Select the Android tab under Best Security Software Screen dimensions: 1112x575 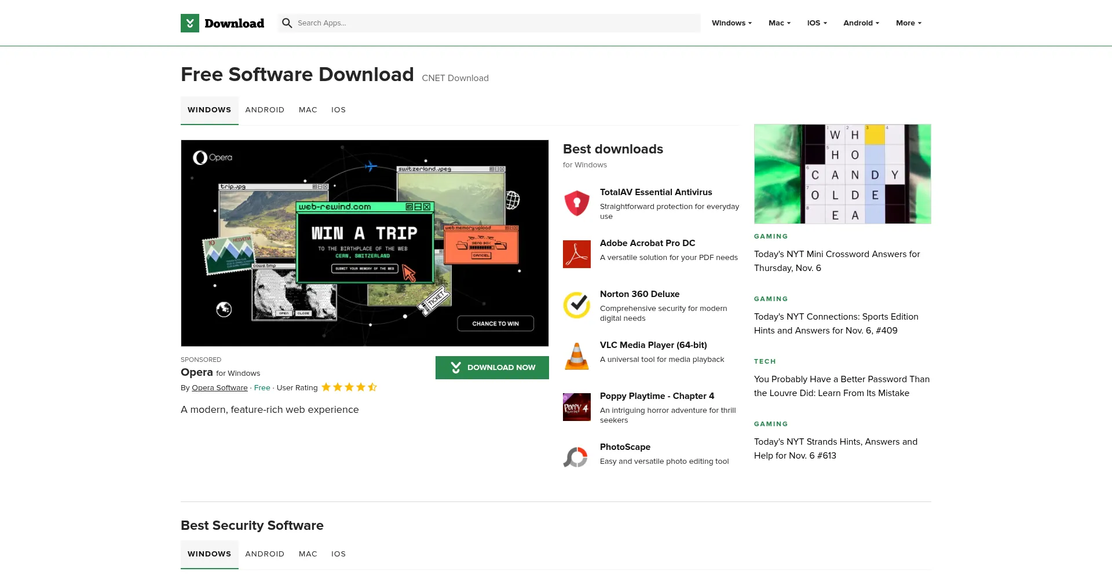(265, 554)
